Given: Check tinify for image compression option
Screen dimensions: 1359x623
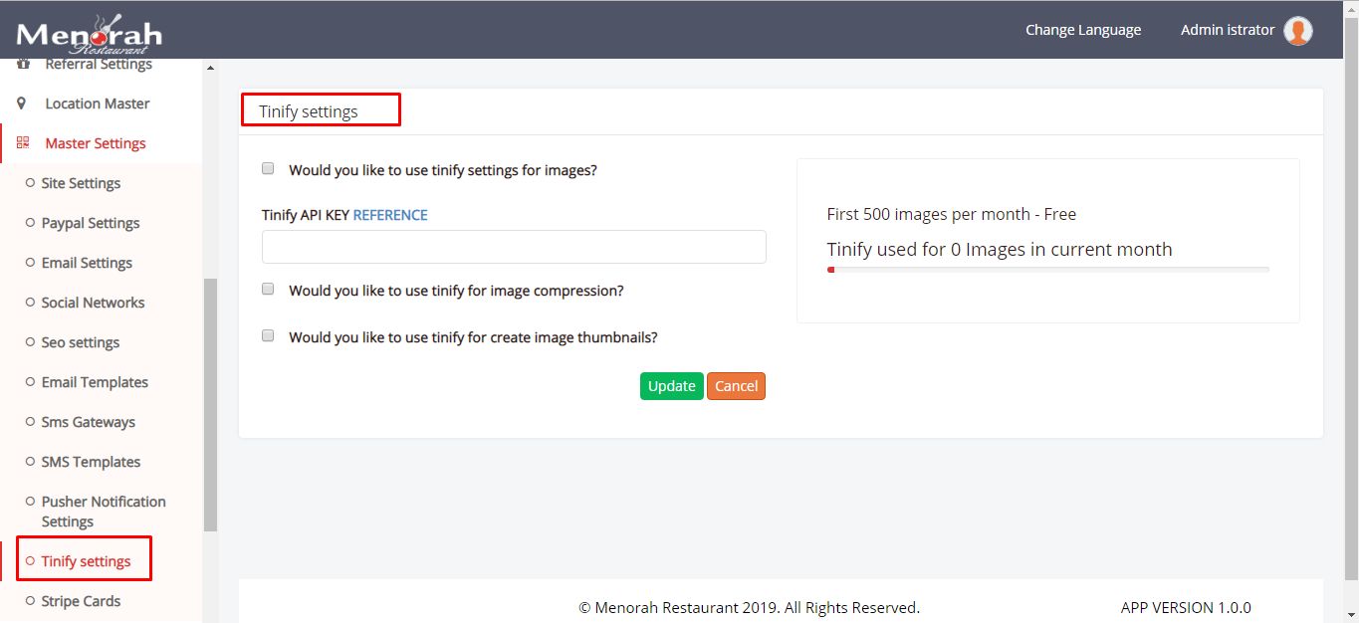Looking at the screenshot, I should pyautogui.click(x=268, y=290).
